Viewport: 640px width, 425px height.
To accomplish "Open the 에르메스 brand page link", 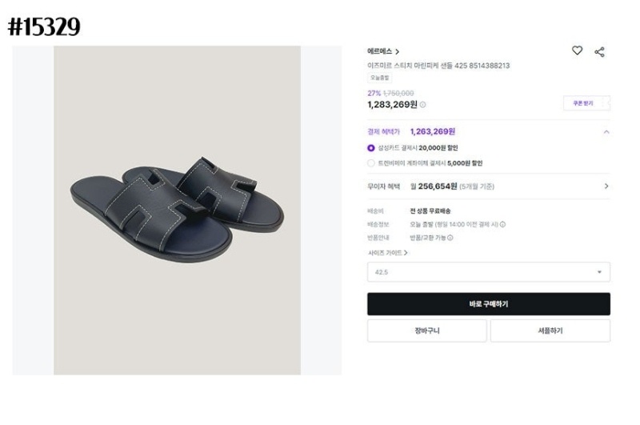I will click(x=383, y=52).
